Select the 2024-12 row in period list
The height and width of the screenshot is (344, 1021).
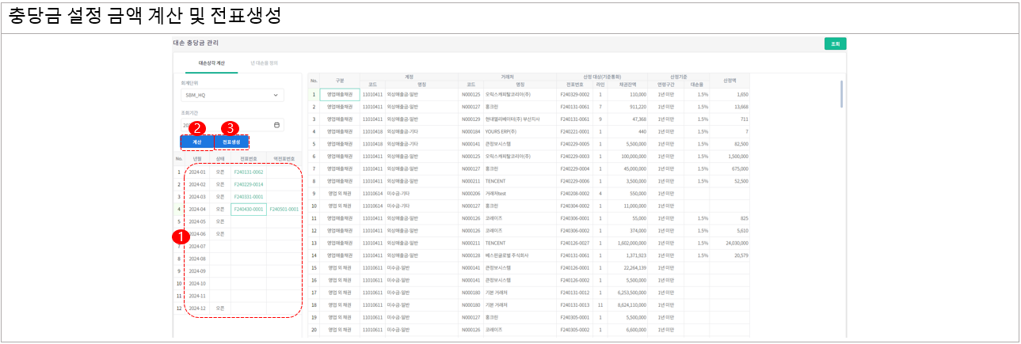197,308
